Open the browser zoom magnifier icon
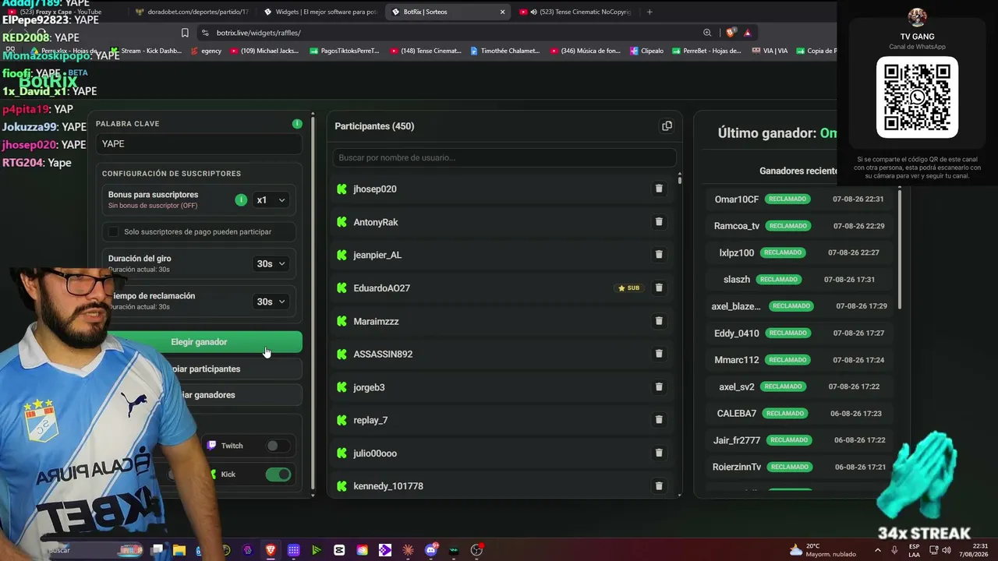The image size is (998, 561). [x=707, y=33]
